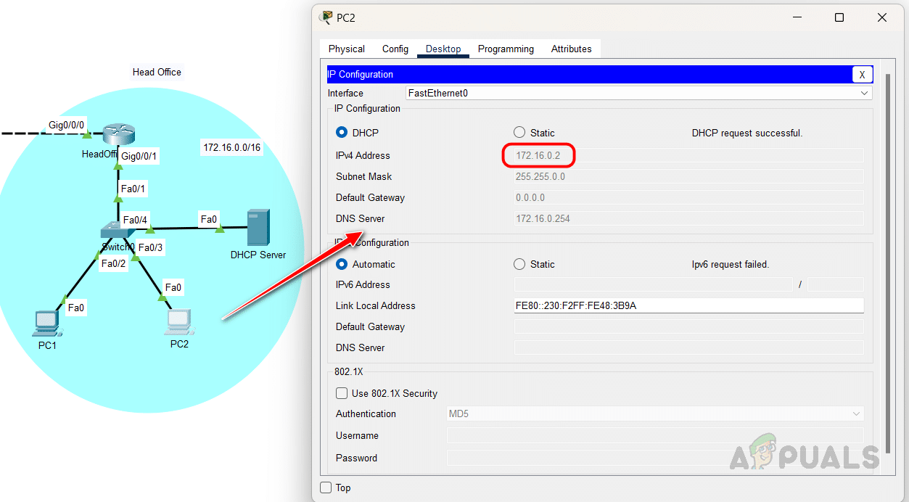The width and height of the screenshot is (909, 502).
Task: Select Static for IPv6 configuration
Action: tap(519, 264)
